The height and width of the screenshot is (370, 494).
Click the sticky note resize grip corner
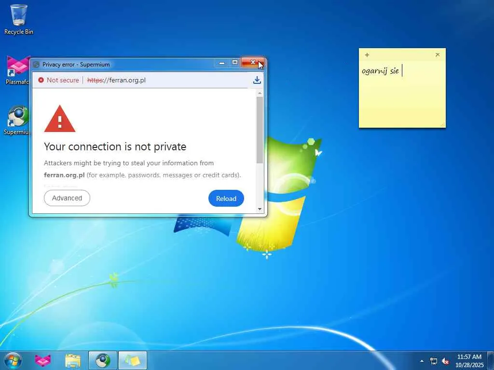click(x=443, y=125)
